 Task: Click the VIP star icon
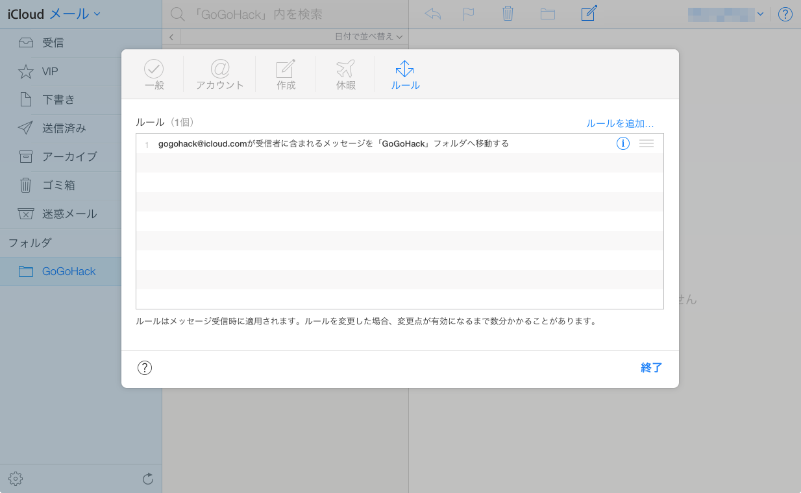click(25, 71)
